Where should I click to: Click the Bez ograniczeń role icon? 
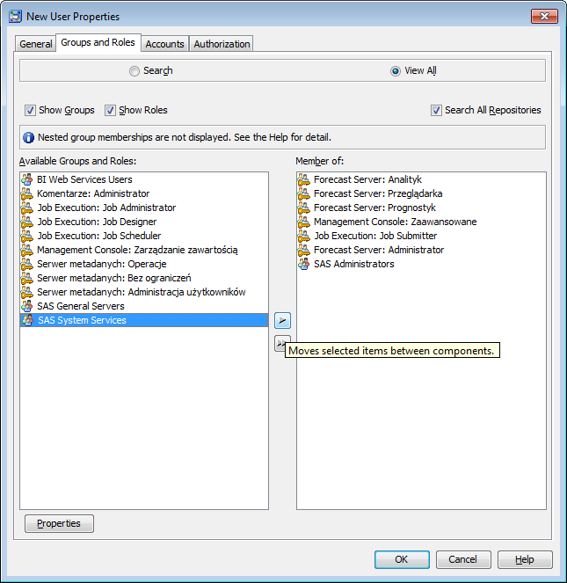26,279
